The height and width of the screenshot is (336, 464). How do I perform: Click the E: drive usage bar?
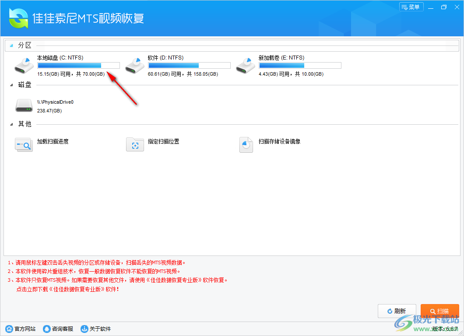tap(300, 65)
